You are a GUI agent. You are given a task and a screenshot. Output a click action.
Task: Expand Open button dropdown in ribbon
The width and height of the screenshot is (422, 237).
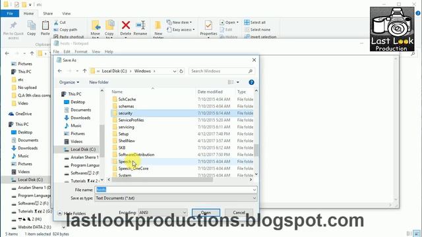click(x=237, y=22)
